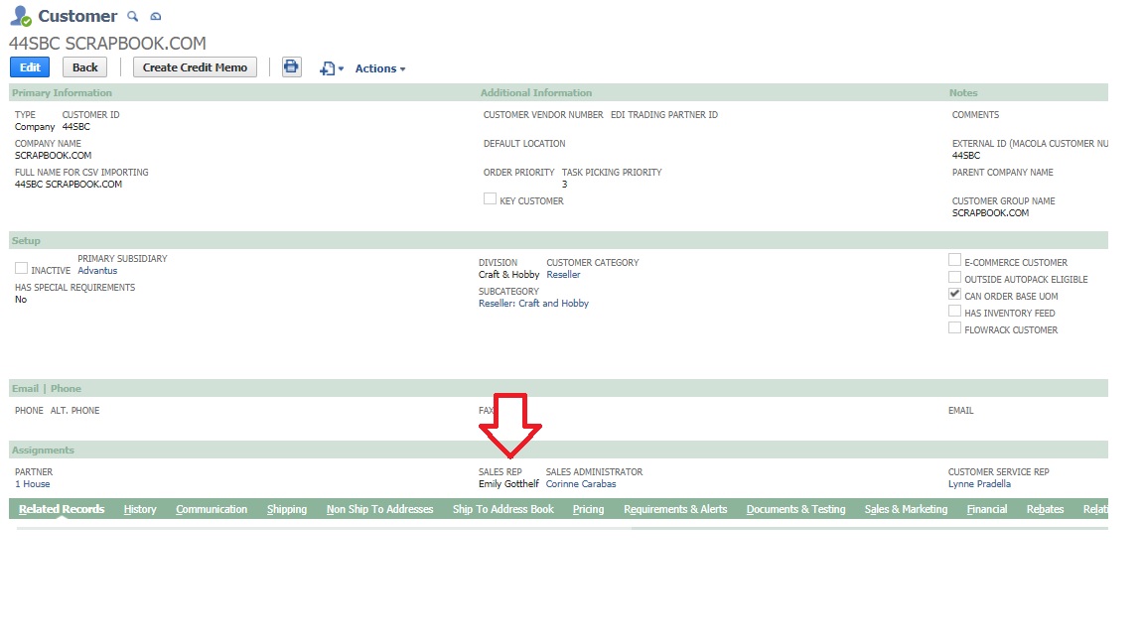Switch to the History tab
Screen dimensions: 1144x643
click(x=140, y=509)
